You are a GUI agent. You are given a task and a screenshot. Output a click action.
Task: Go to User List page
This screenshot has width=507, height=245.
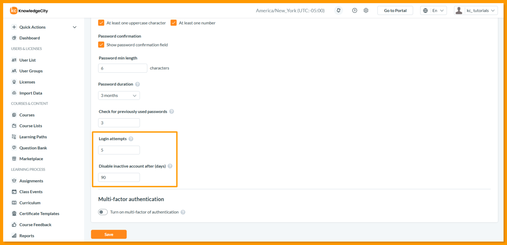pyautogui.click(x=27, y=60)
